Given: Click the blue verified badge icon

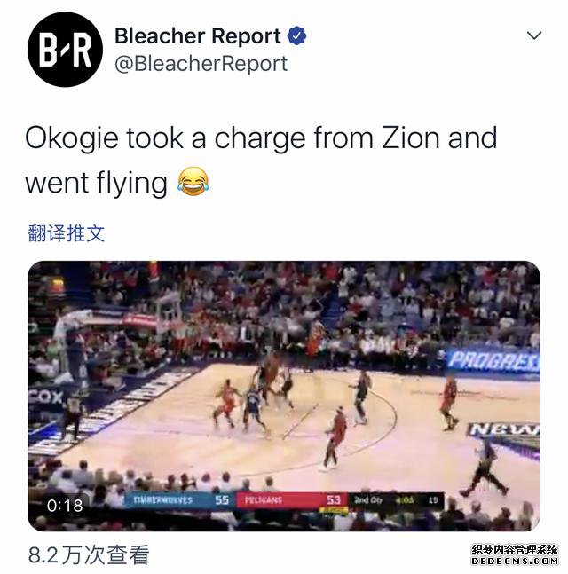Looking at the screenshot, I should (296, 35).
